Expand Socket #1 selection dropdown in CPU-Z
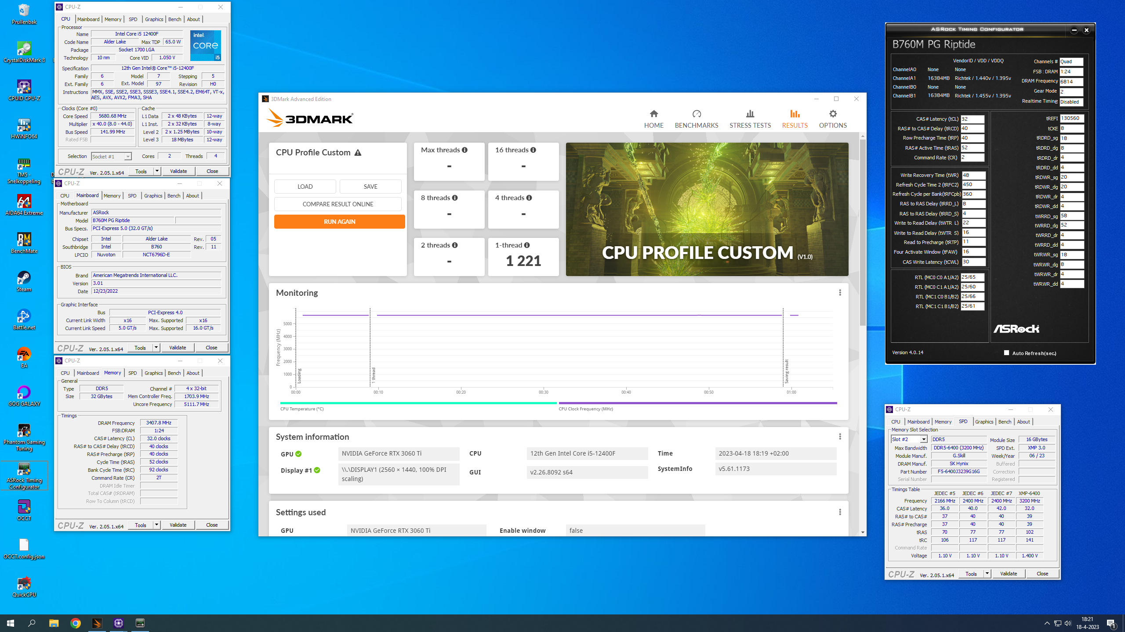The width and height of the screenshot is (1125, 632). click(127, 156)
